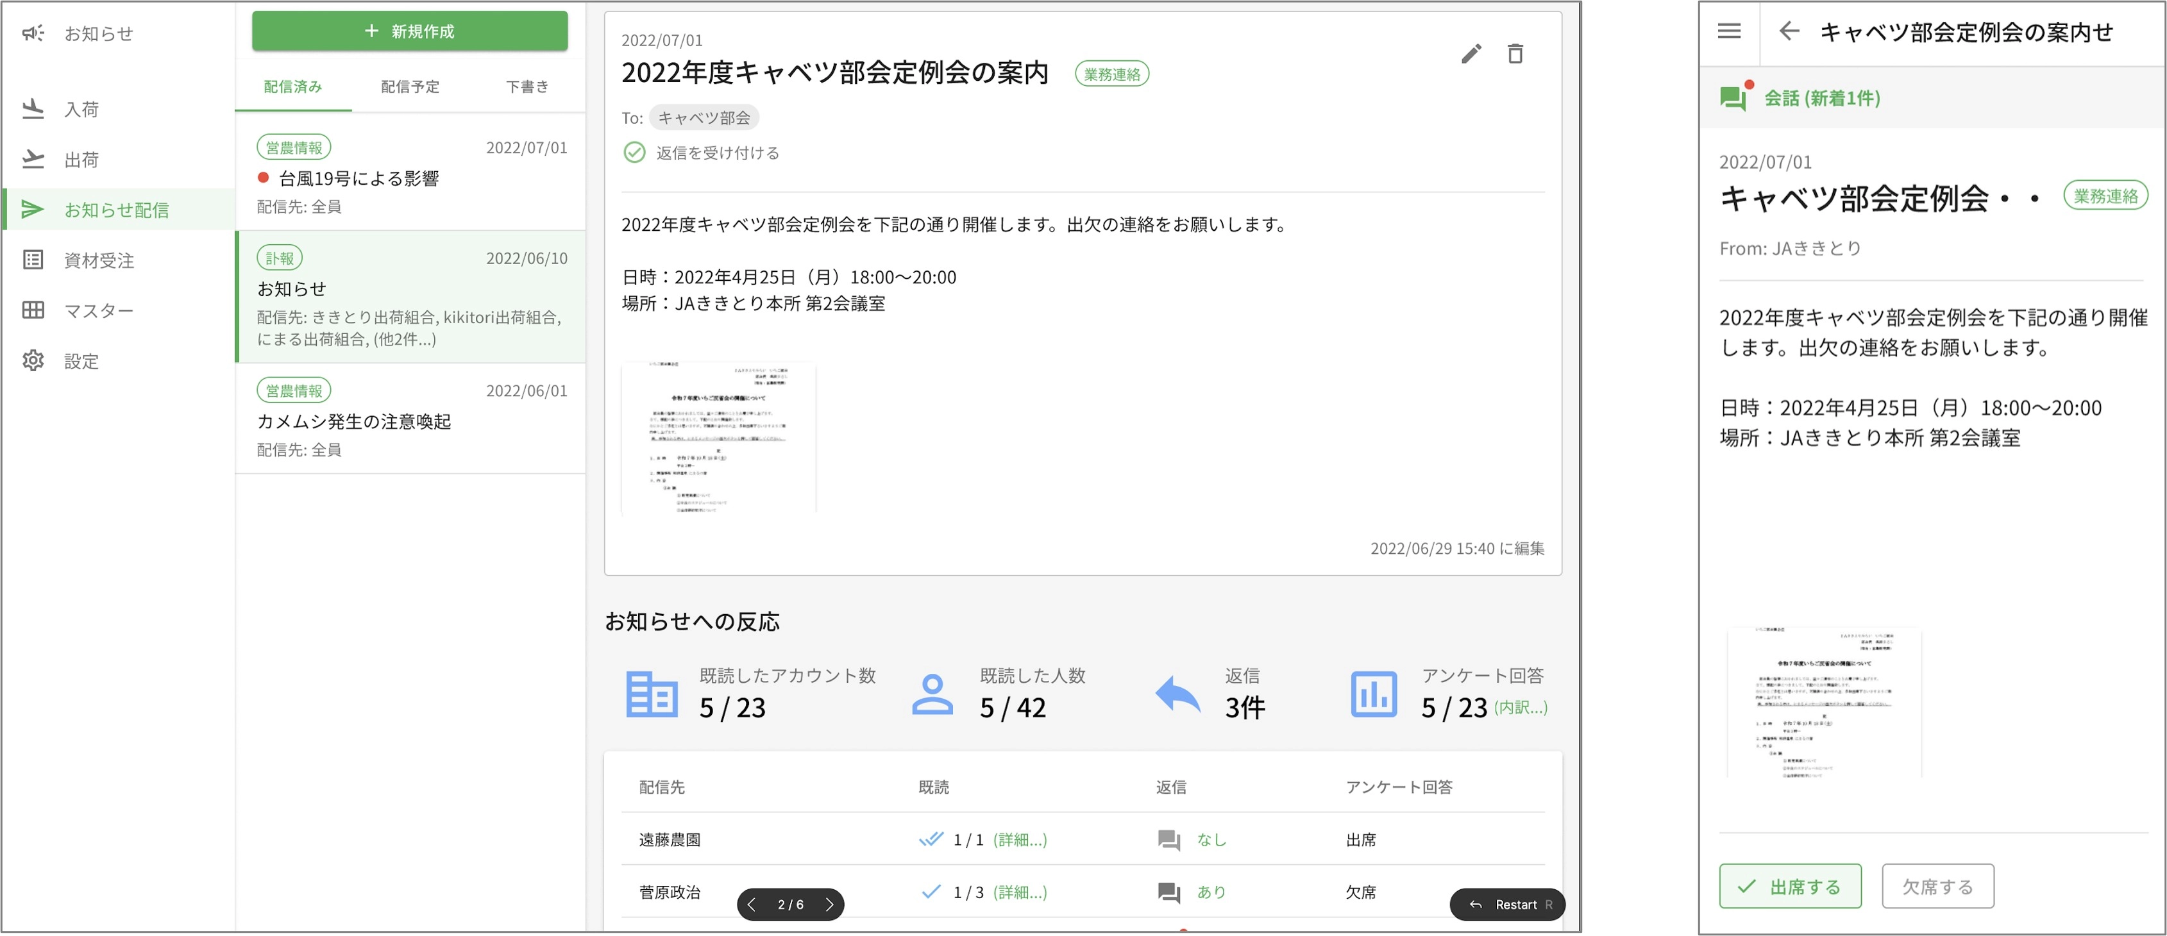This screenshot has height=936, width=2167.
Task: Click the Restart button
Action: point(1506,905)
